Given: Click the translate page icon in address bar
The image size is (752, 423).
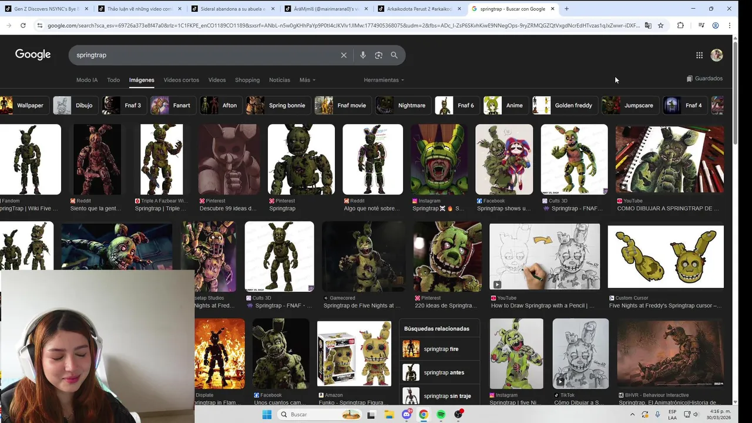Looking at the screenshot, I should pos(648,25).
